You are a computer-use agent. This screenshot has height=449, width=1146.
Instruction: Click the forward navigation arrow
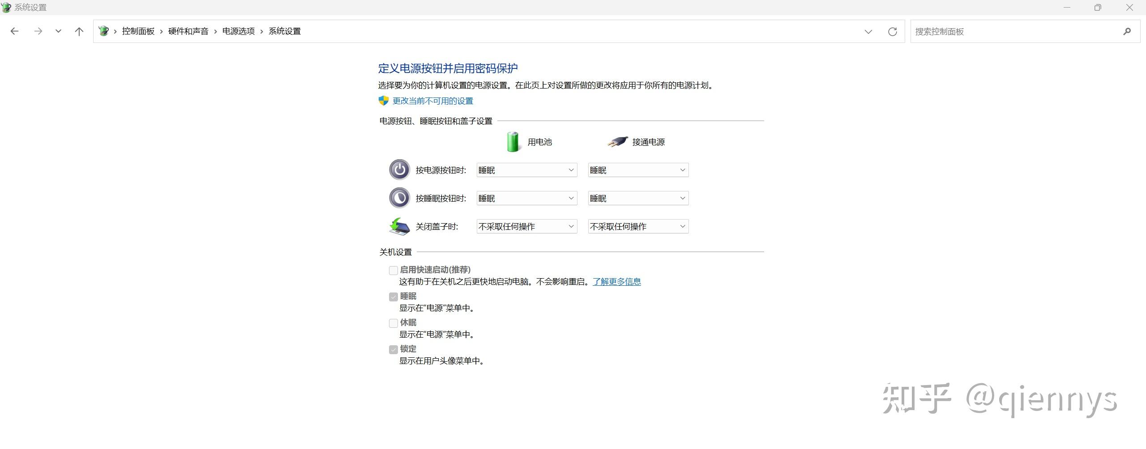point(38,31)
